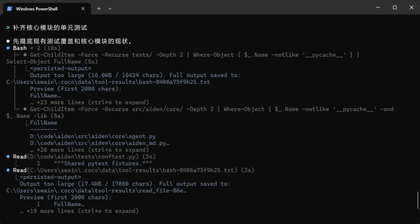Image resolution: width=420 pixels, height=224 pixels.
Task: Click the bash-8406a75f9b25.txt saved path
Action: click(108, 82)
